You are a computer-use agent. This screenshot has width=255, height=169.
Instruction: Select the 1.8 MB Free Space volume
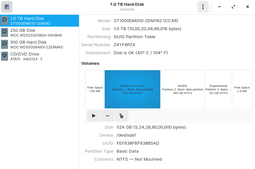coord(242,89)
